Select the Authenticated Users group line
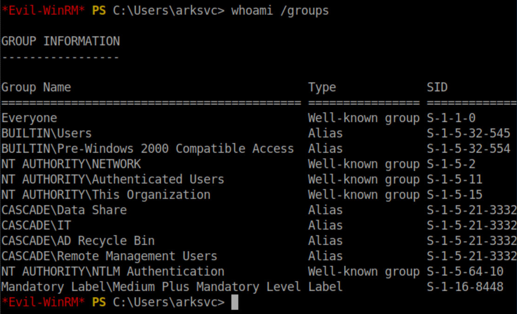This screenshot has width=517, height=314. click(113, 180)
